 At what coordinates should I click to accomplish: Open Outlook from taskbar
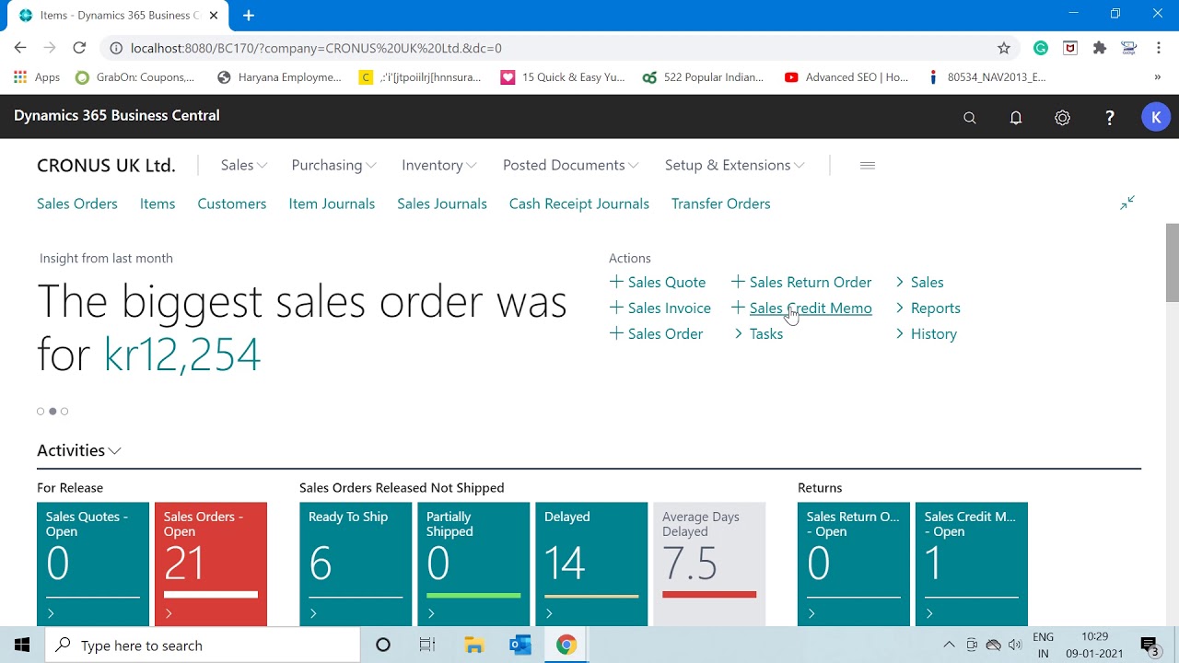point(519,646)
